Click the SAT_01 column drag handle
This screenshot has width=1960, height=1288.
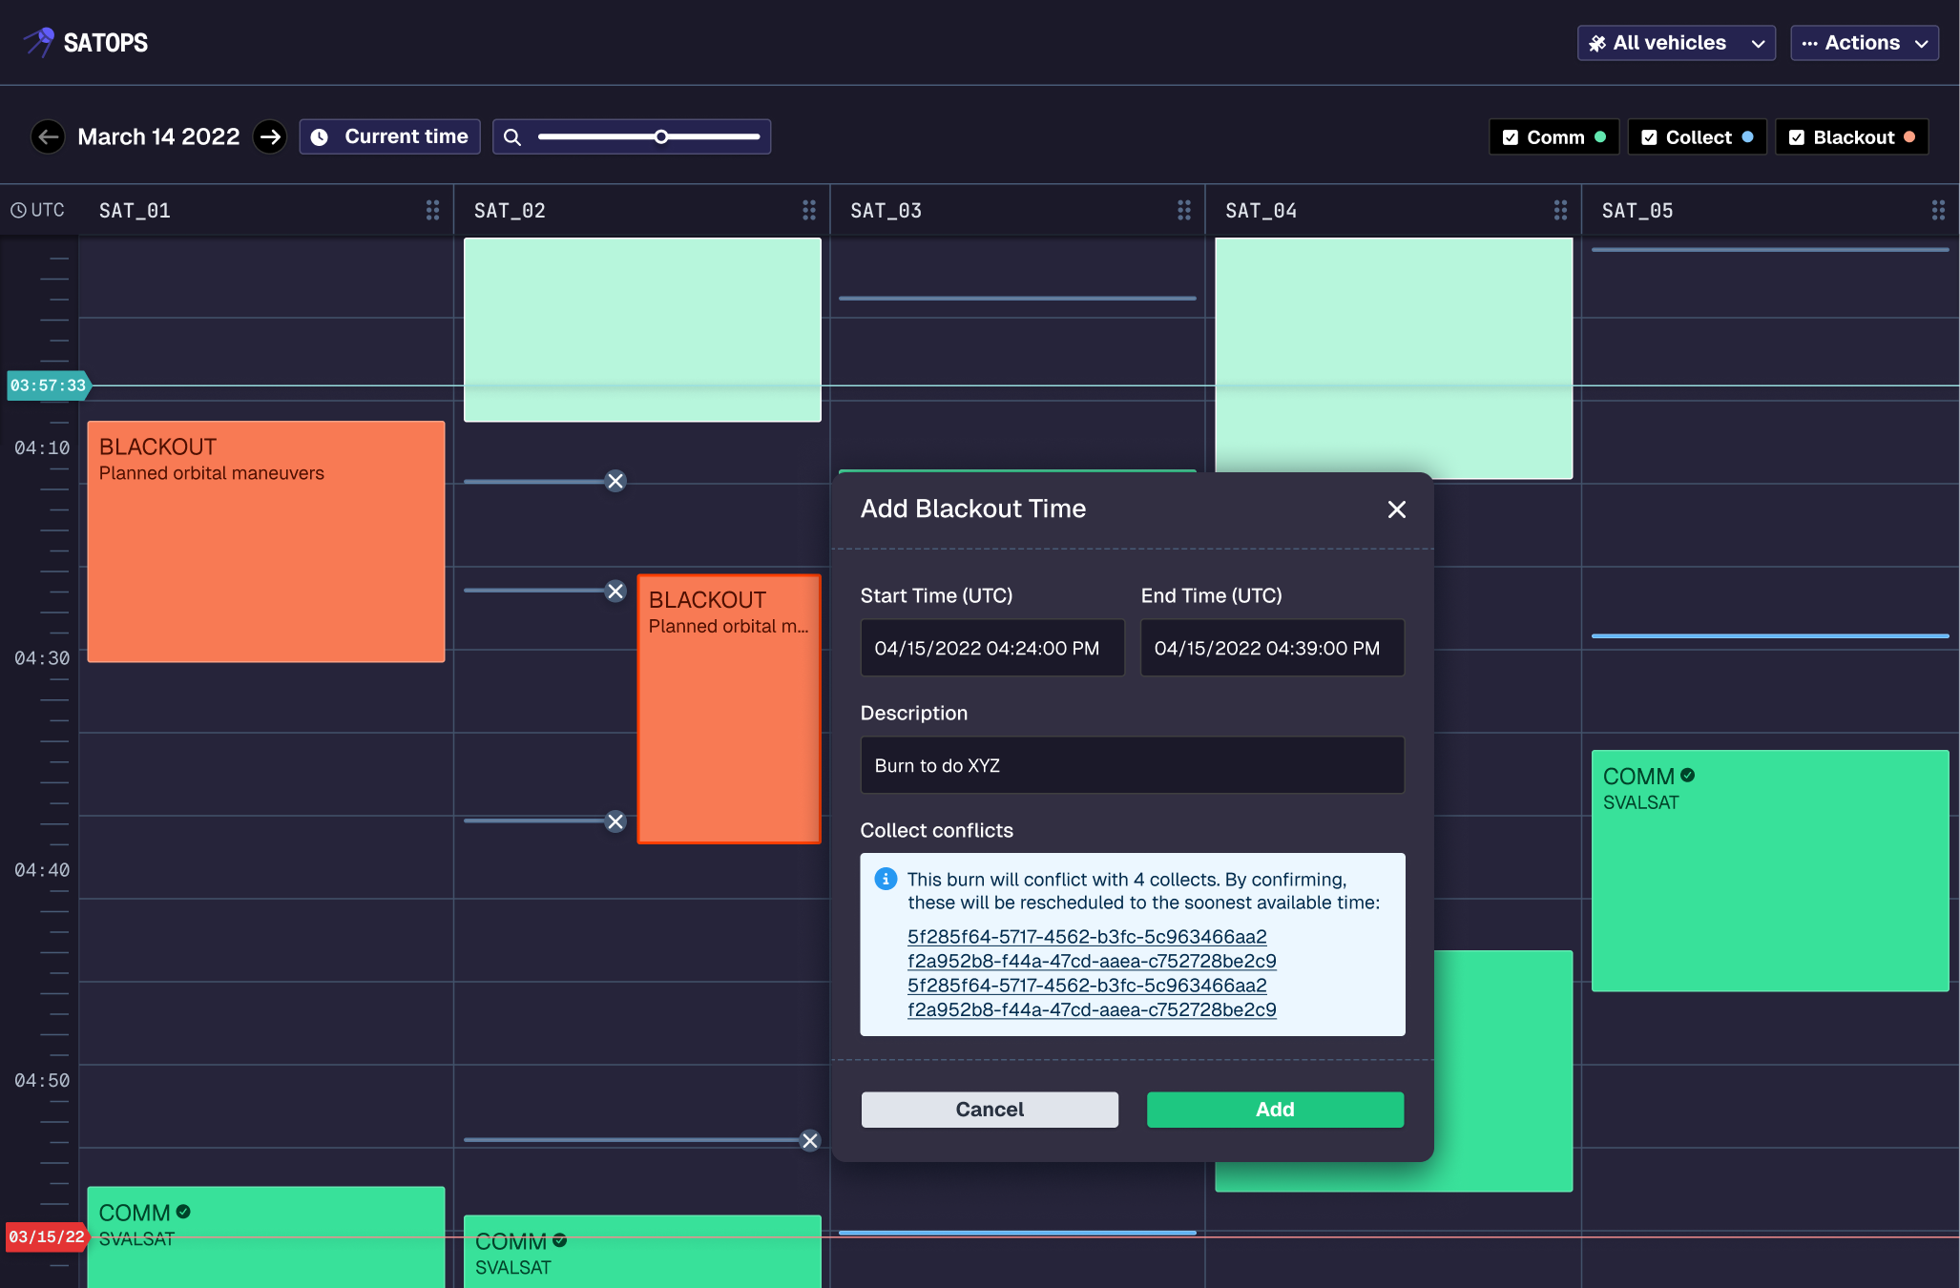click(x=432, y=210)
